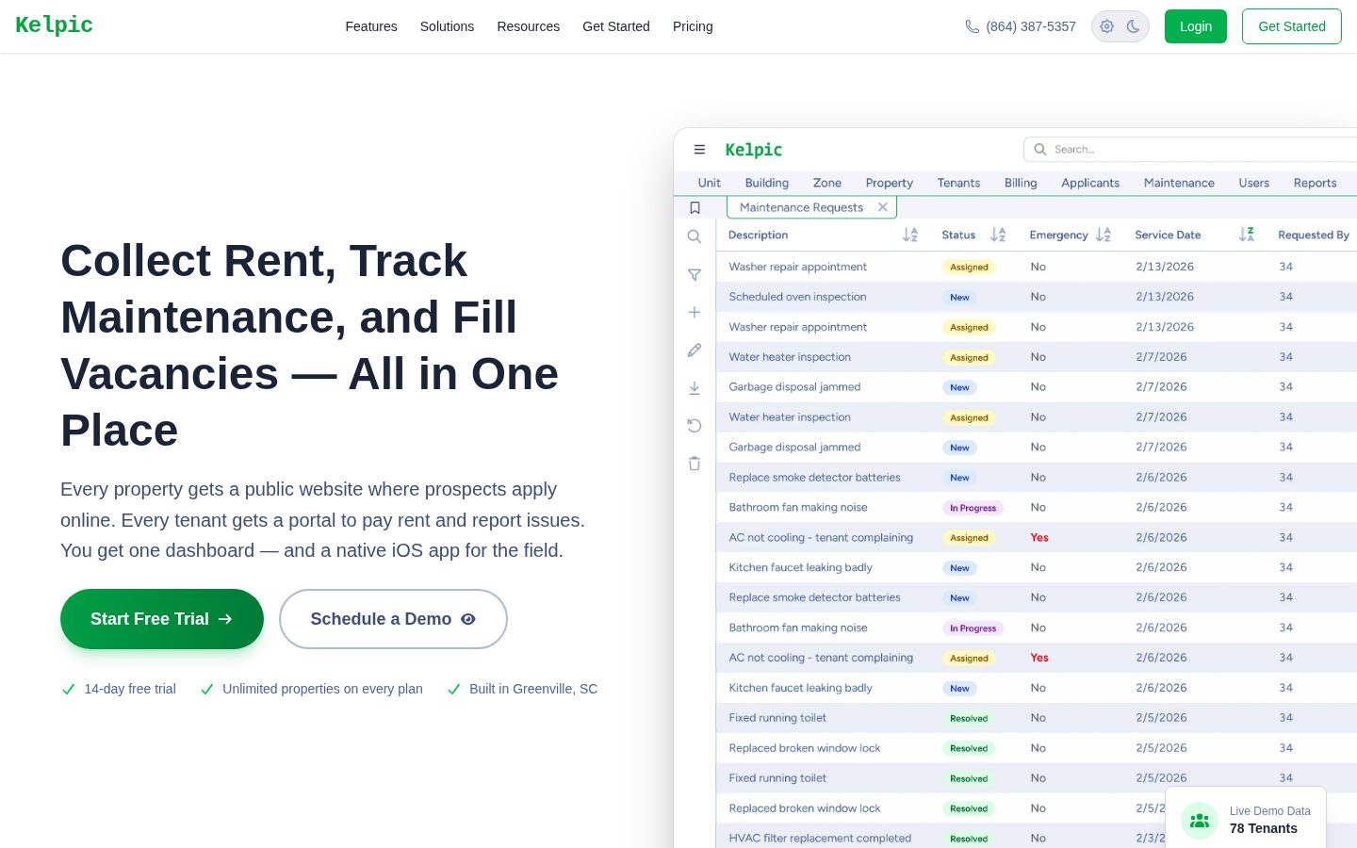
Task: Click the Start Free Trial button
Action: click(x=162, y=619)
